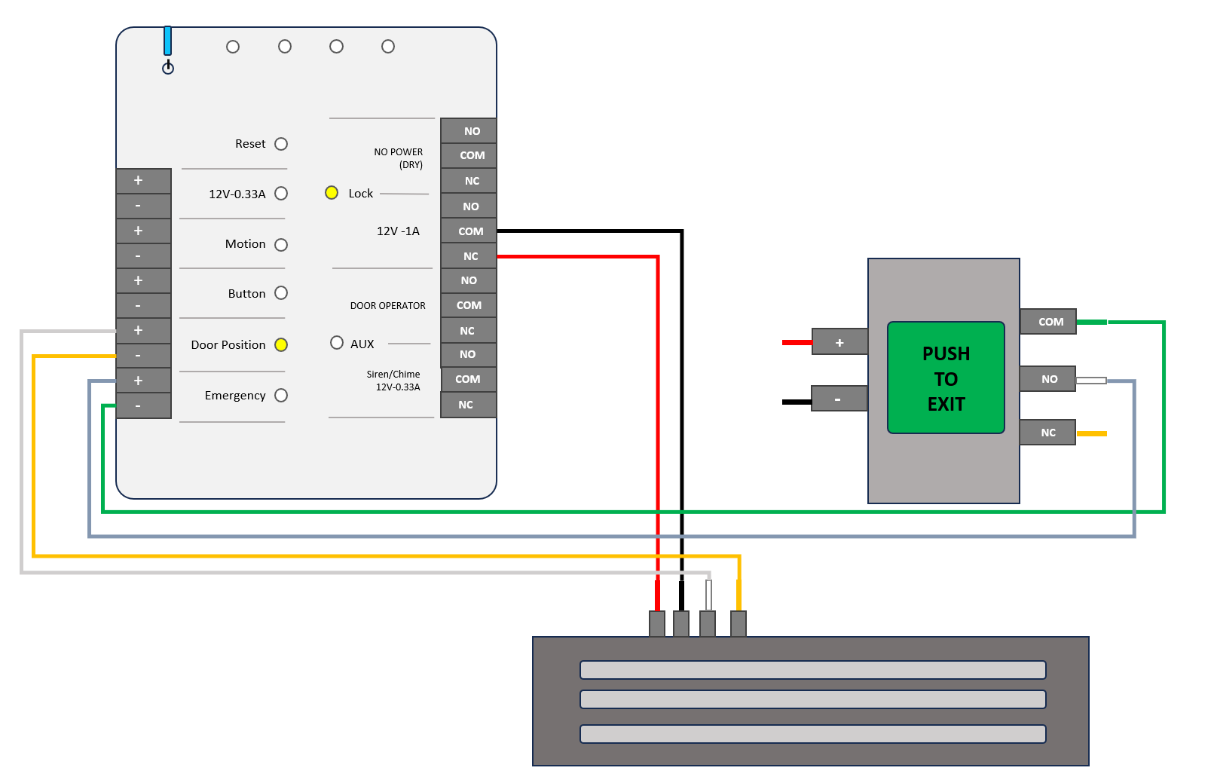Click the 12V-1A lock COM terminal
The height and width of the screenshot is (783, 1214).
[x=469, y=231]
